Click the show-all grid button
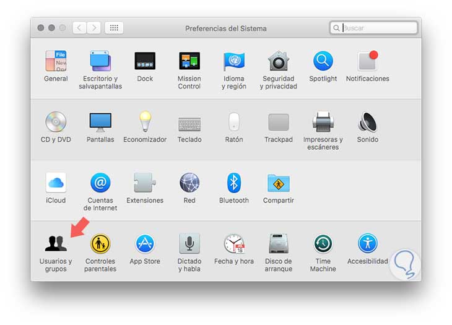 click(x=114, y=28)
